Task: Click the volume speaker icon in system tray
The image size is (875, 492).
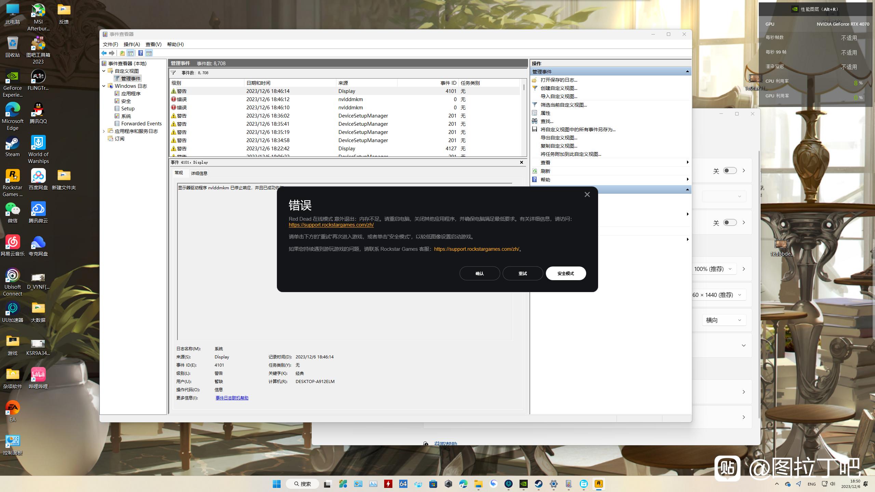Action: pos(833,484)
